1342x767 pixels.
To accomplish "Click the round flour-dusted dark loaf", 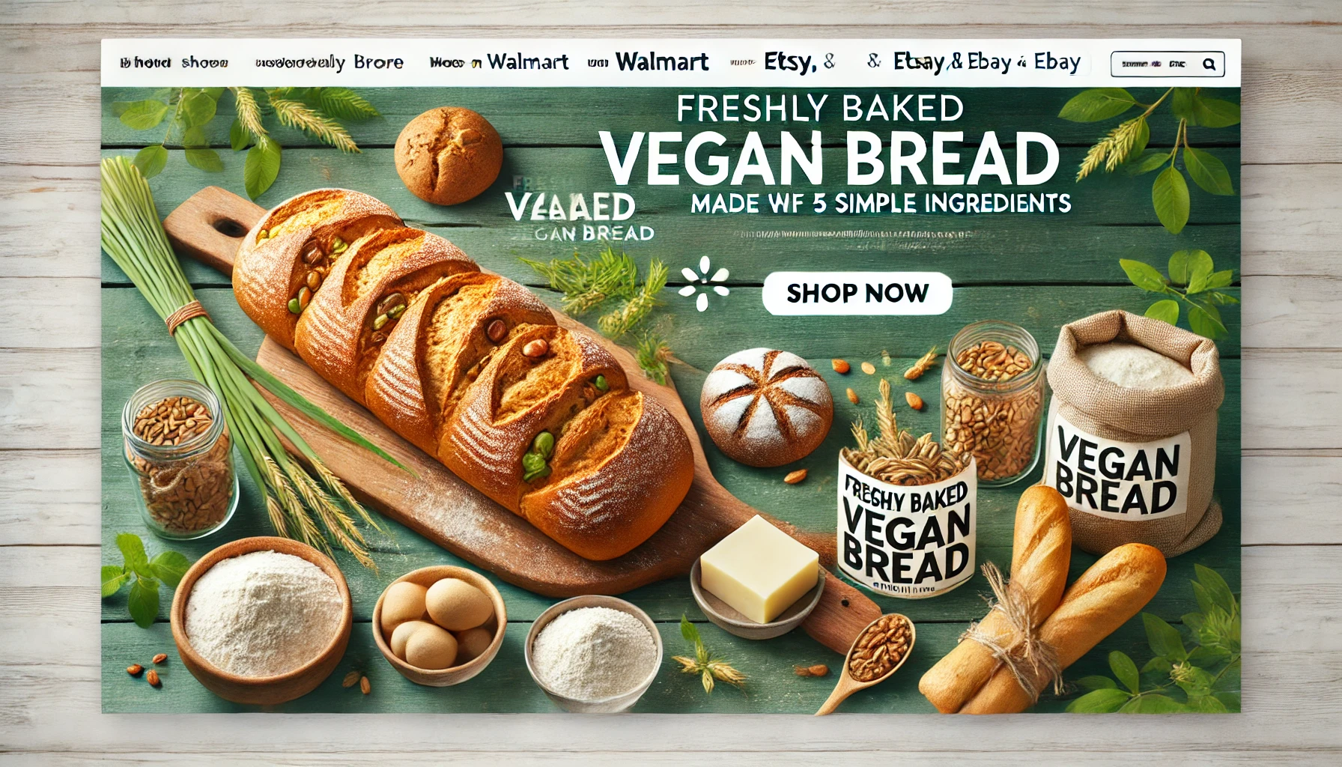I will coord(766,407).
